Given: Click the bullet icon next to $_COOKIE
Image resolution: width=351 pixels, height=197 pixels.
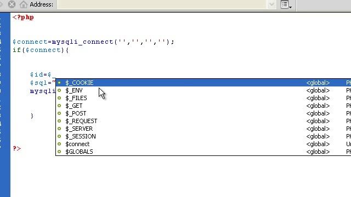Looking at the screenshot, I should (59, 83).
